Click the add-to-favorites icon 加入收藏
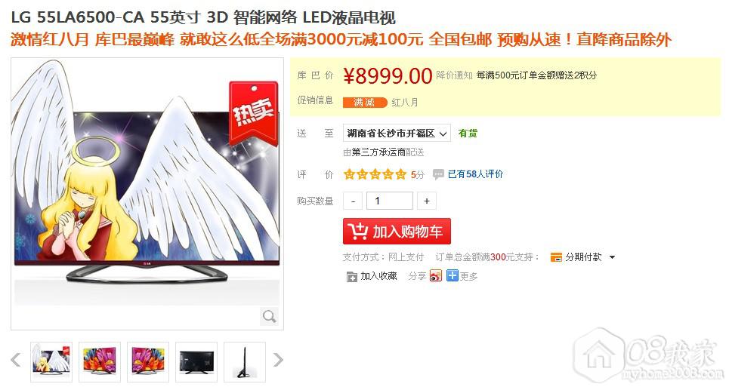The width and height of the screenshot is (729, 387). point(351,277)
